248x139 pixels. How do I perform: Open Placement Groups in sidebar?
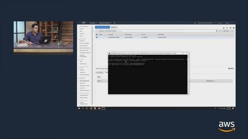click(x=84, y=86)
